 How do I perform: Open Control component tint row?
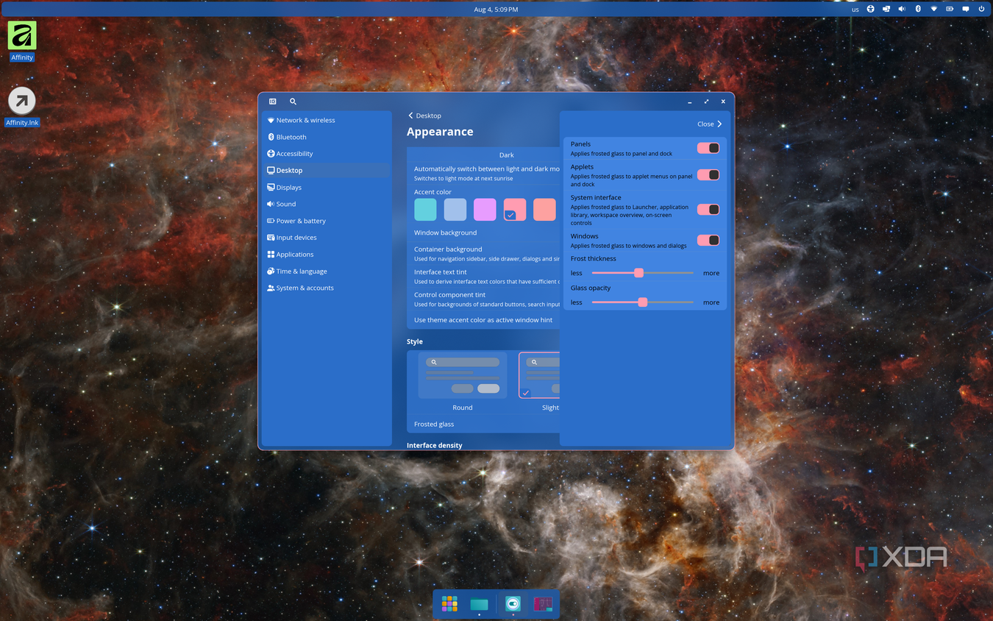click(483, 299)
